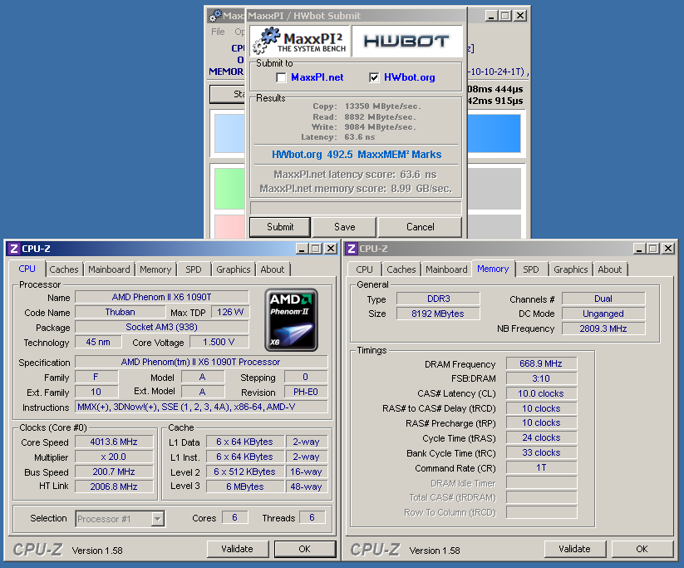Click the CAS# Latency 10.0 clocks value
The width and height of the screenshot is (684, 568).
[541, 393]
